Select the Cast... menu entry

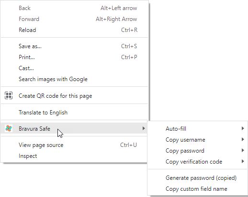tap(74, 68)
